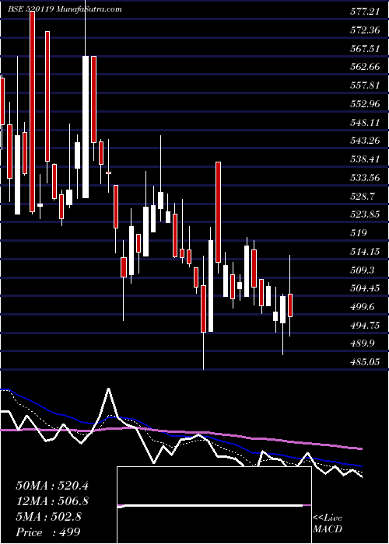This screenshot has width=389, height=544.
Task: Click the '5MA : 502.8' readout
Action: tap(48, 517)
